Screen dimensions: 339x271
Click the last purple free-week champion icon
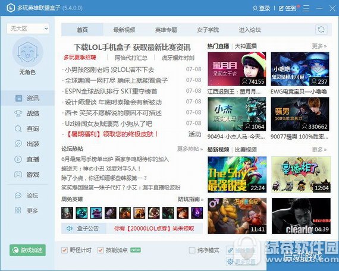pos(197,213)
